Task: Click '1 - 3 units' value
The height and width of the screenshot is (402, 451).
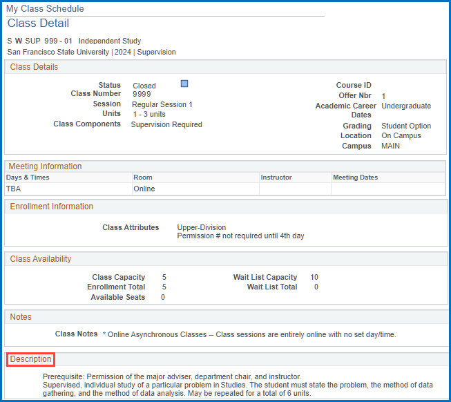Action: [x=149, y=114]
